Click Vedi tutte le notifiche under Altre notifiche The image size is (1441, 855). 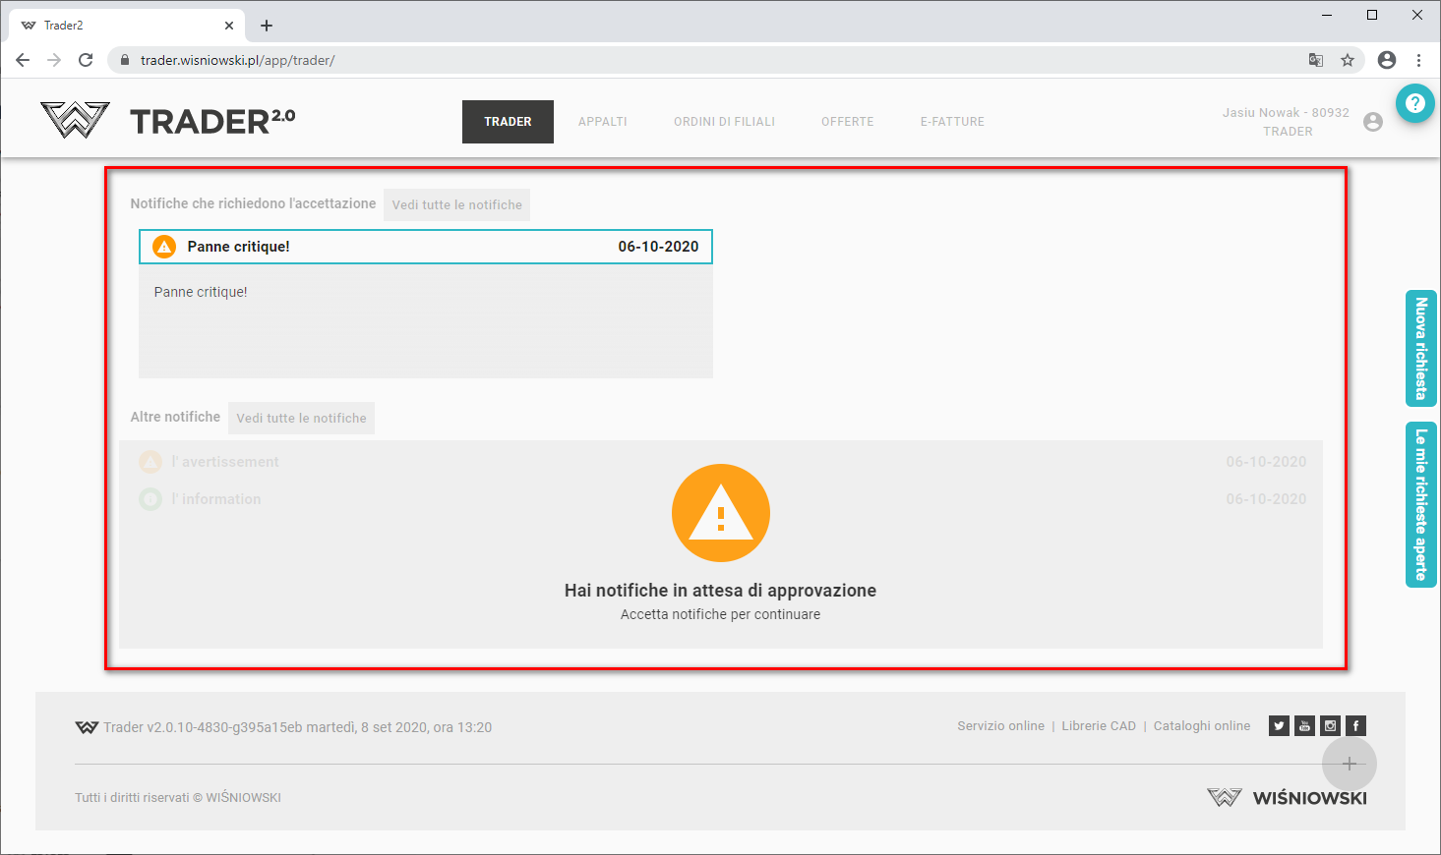pos(301,418)
